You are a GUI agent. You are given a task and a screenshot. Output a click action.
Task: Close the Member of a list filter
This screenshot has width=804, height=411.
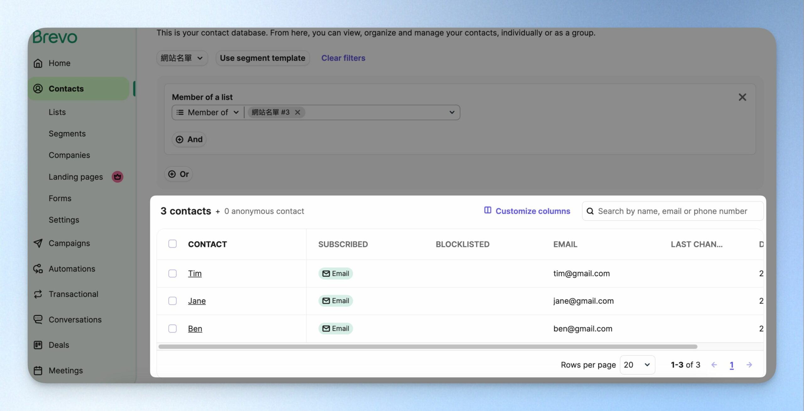point(742,97)
